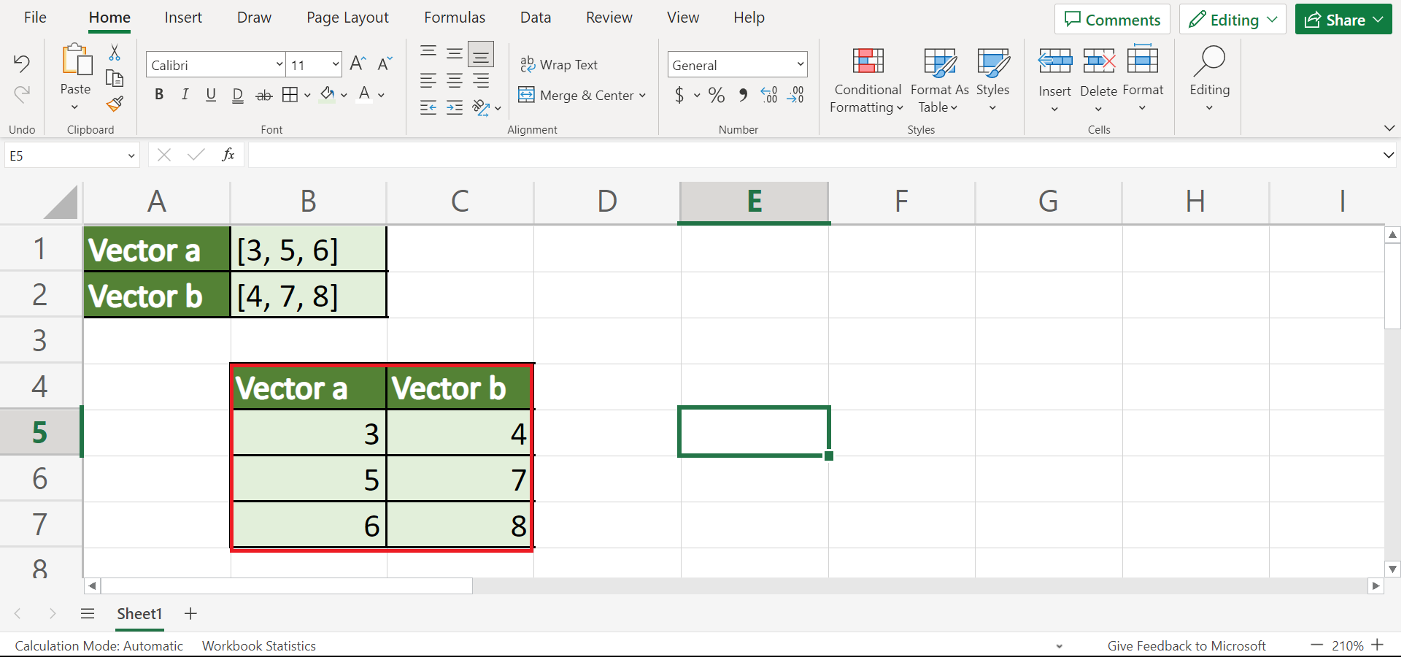Open the Calibri font name dropdown
The image size is (1404, 660).
(x=279, y=65)
